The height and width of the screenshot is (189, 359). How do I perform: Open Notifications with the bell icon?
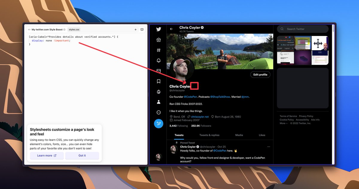tap(159, 60)
